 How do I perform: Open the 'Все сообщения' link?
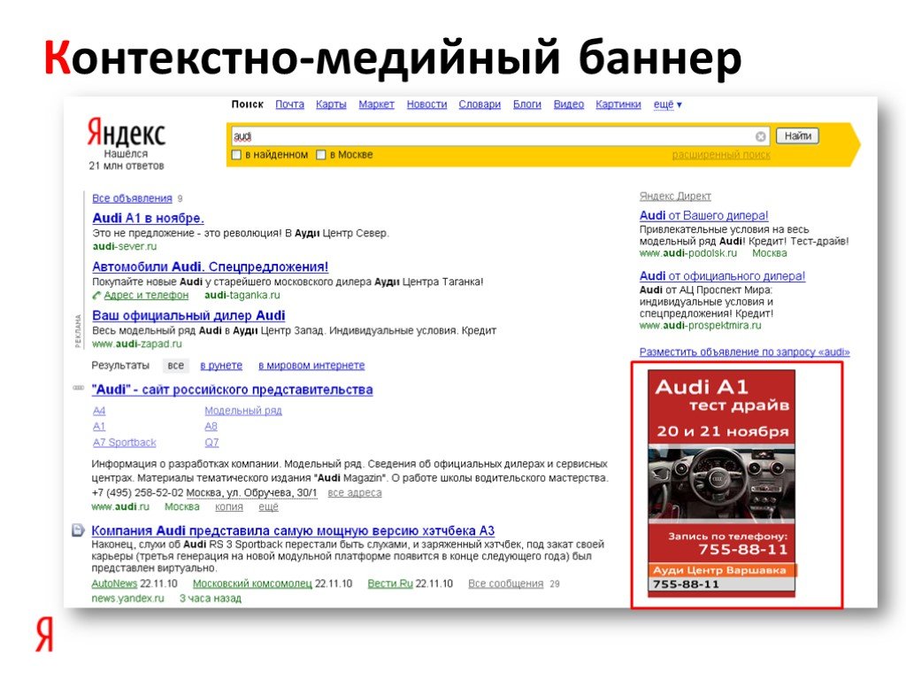505,583
